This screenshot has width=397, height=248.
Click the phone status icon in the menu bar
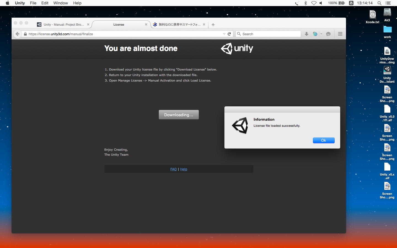(x=297, y=3)
